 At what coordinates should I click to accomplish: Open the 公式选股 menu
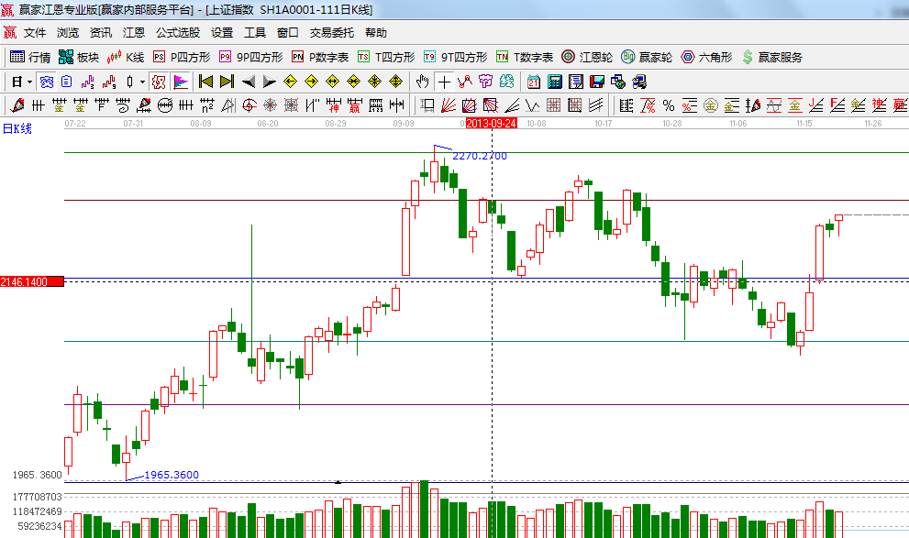tap(177, 32)
